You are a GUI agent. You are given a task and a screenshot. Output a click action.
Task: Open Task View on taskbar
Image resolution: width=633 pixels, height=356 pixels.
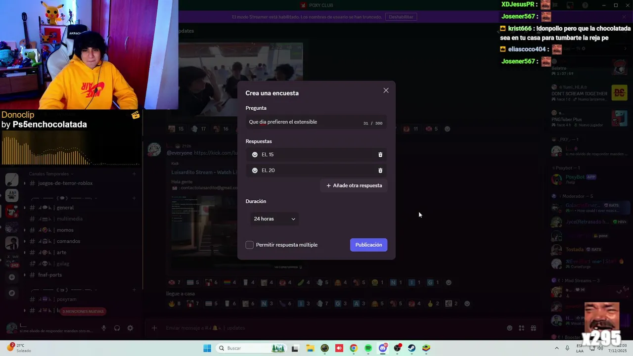click(x=295, y=348)
